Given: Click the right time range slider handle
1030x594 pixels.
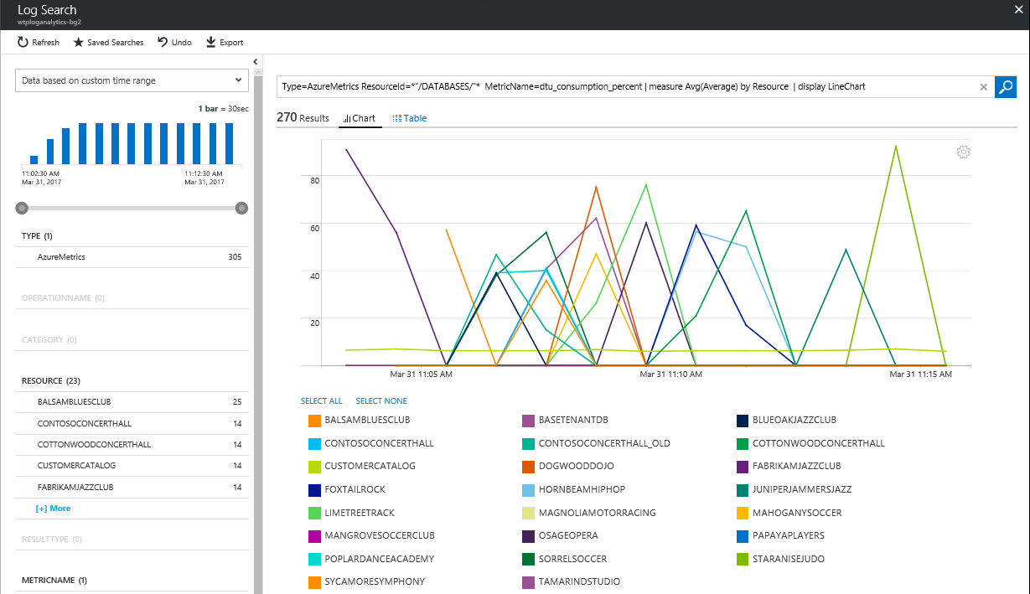Looking at the screenshot, I should pyautogui.click(x=241, y=208).
